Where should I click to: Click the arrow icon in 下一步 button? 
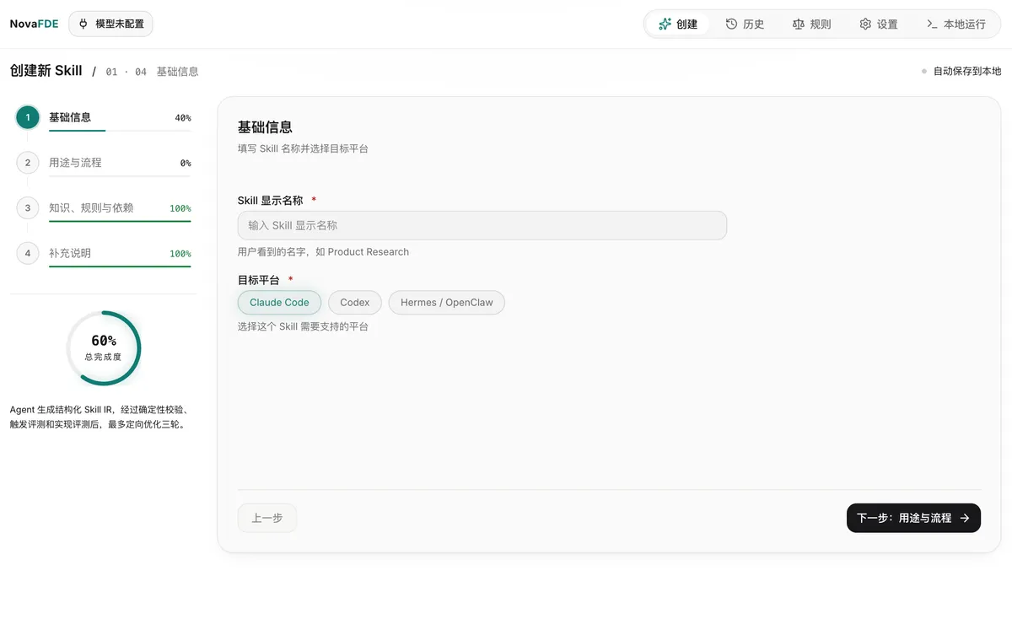pyautogui.click(x=965, y=518)
